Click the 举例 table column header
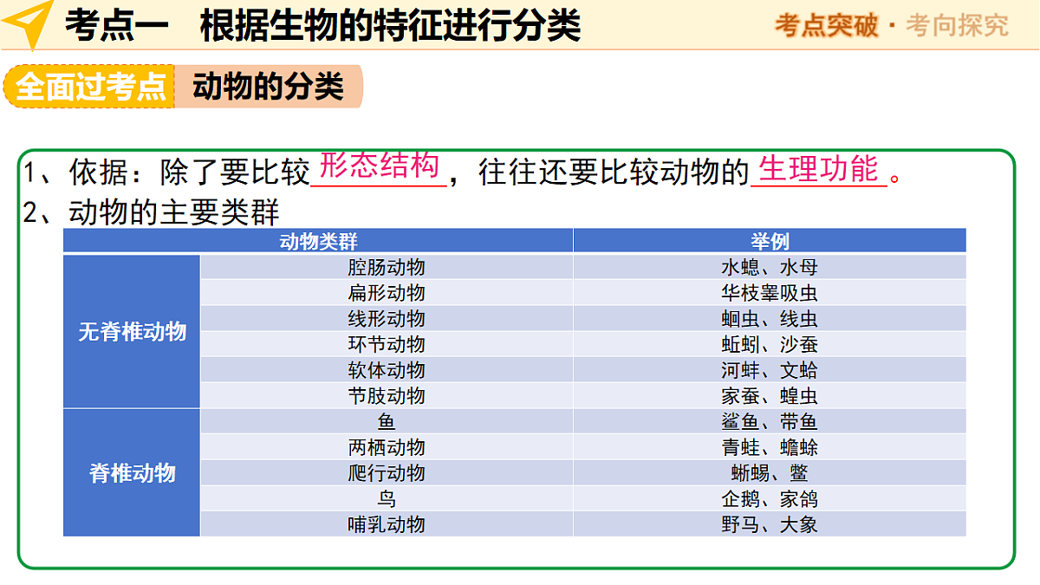1040x585 pixels. [770, 241]
